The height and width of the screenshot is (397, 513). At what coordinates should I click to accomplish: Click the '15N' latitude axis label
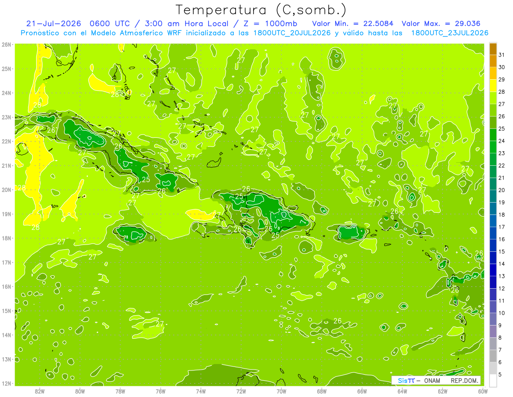tap(6, 310)
